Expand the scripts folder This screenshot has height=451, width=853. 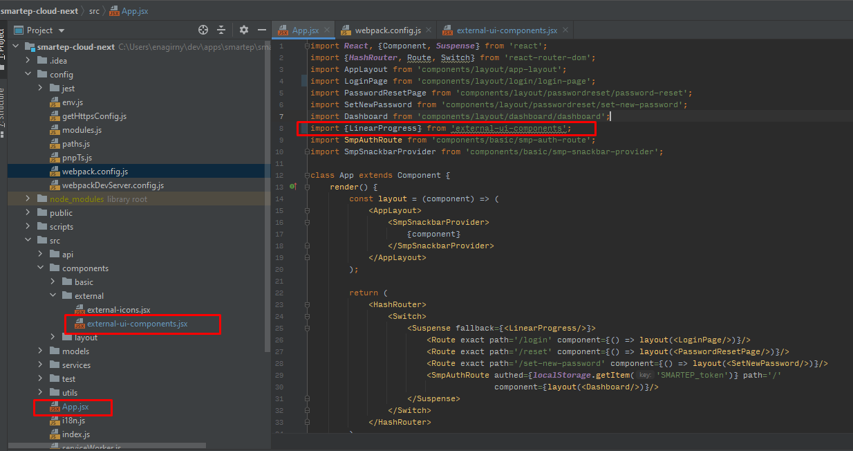click(x=28, y=227)
